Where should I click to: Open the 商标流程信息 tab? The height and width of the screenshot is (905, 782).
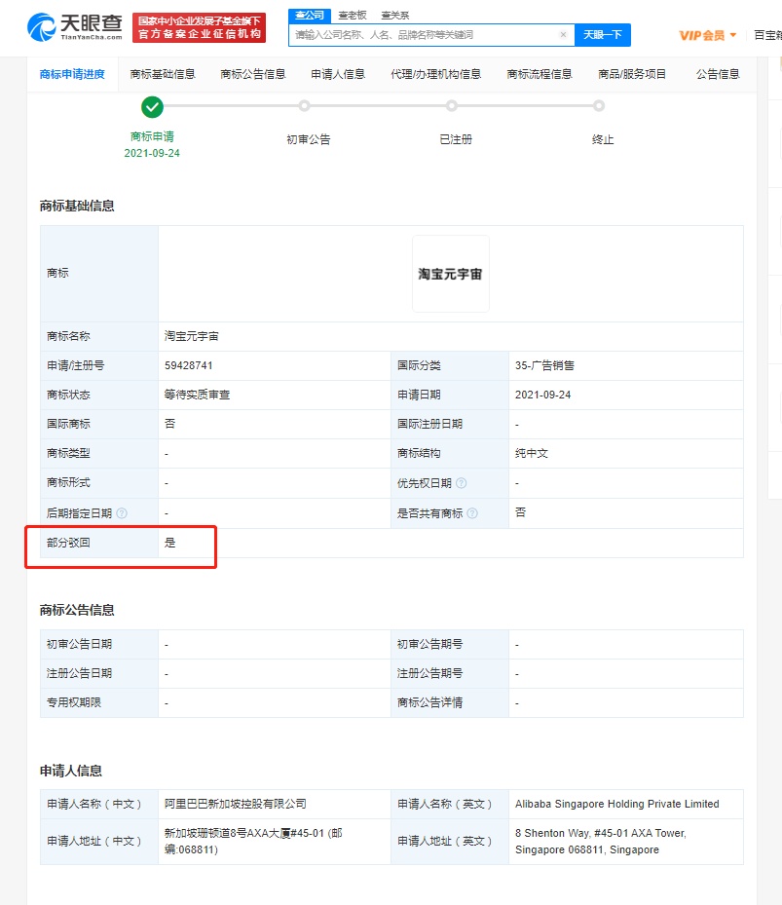tap(540, 74)
